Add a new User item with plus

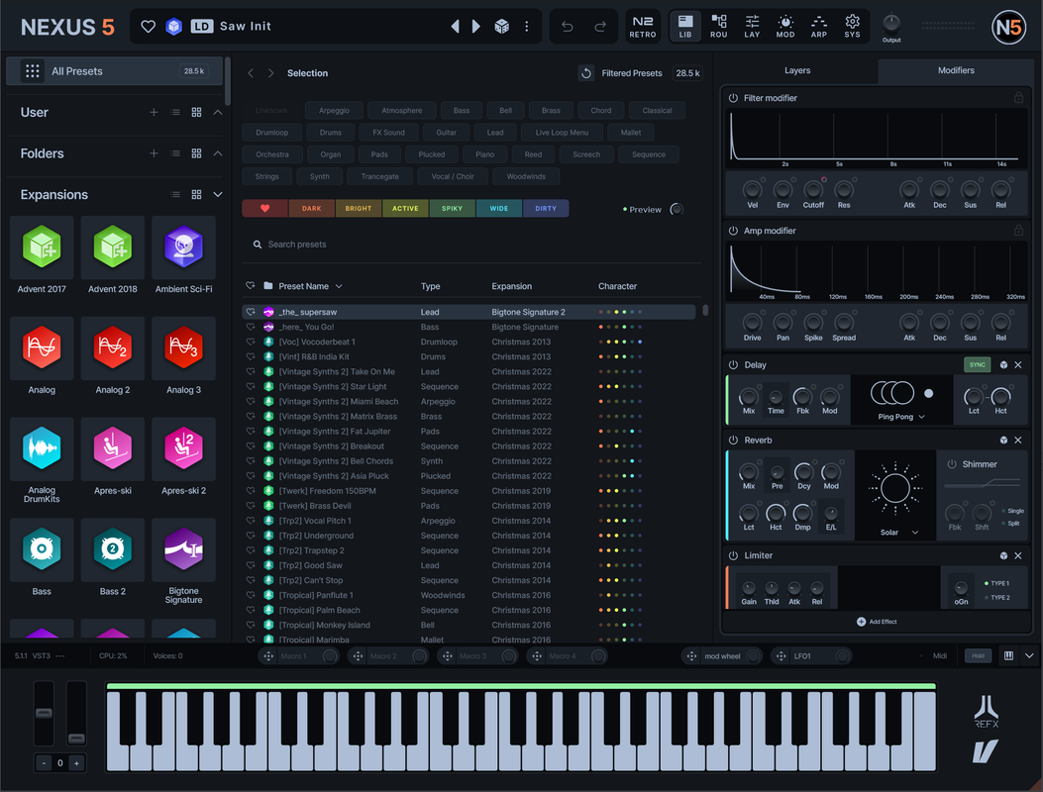[x=154, y=113]
